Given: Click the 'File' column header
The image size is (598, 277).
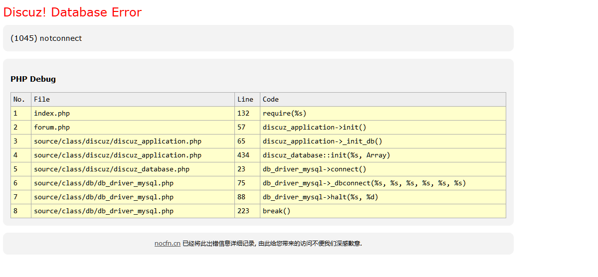Looking at the screenshot, I should point(133,100).
